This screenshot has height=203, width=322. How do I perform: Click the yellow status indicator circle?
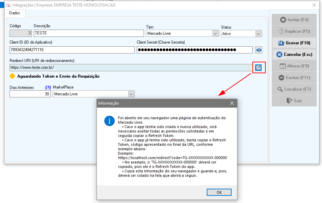point(12,76)
